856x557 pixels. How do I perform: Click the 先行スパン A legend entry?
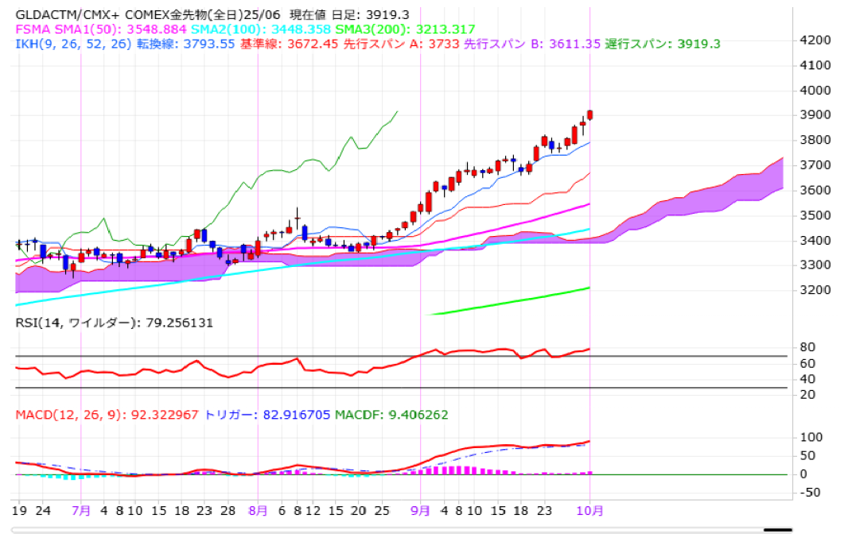click(x=402, y=44)
